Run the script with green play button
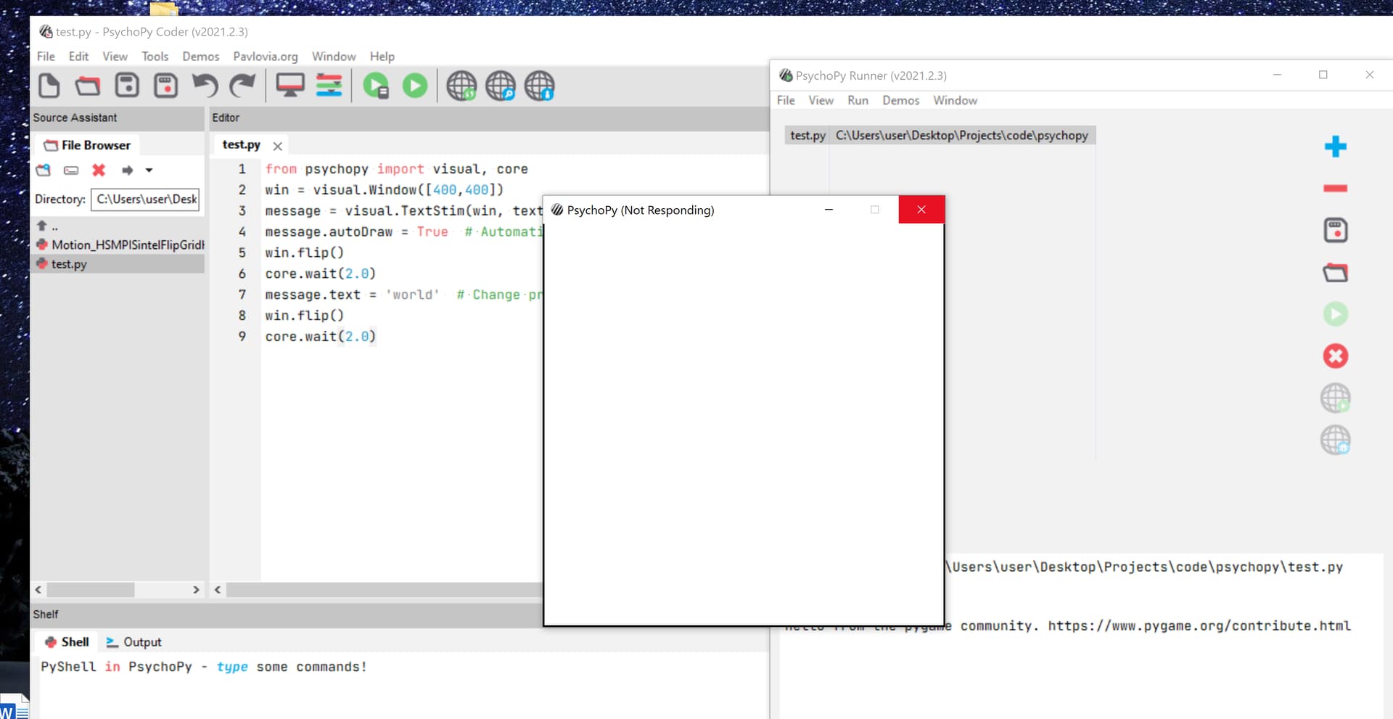Viewport: 1393px width, 719px height. 415,86
